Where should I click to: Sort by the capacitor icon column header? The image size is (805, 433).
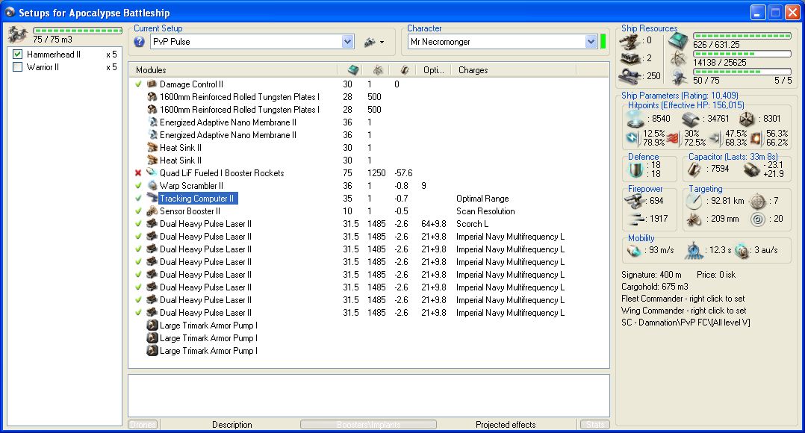coord(405,70)
